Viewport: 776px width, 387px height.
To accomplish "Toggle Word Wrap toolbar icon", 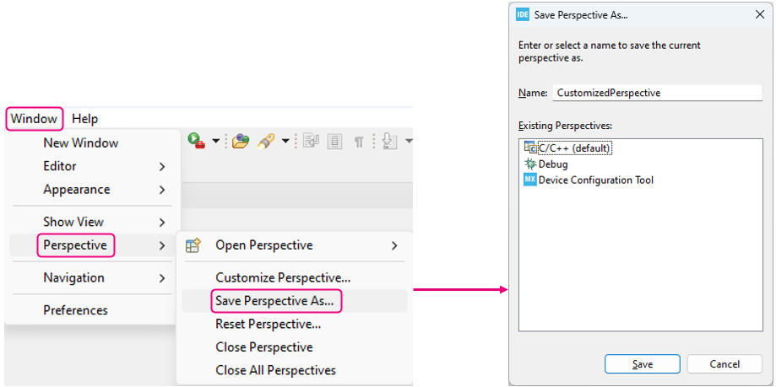I will [x=312, y=142].
